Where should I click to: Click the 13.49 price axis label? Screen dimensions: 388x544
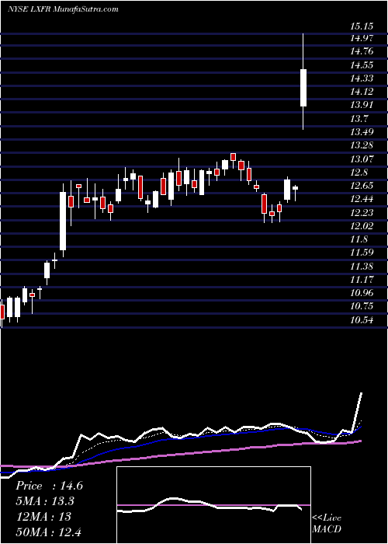(x=362, y=132)
